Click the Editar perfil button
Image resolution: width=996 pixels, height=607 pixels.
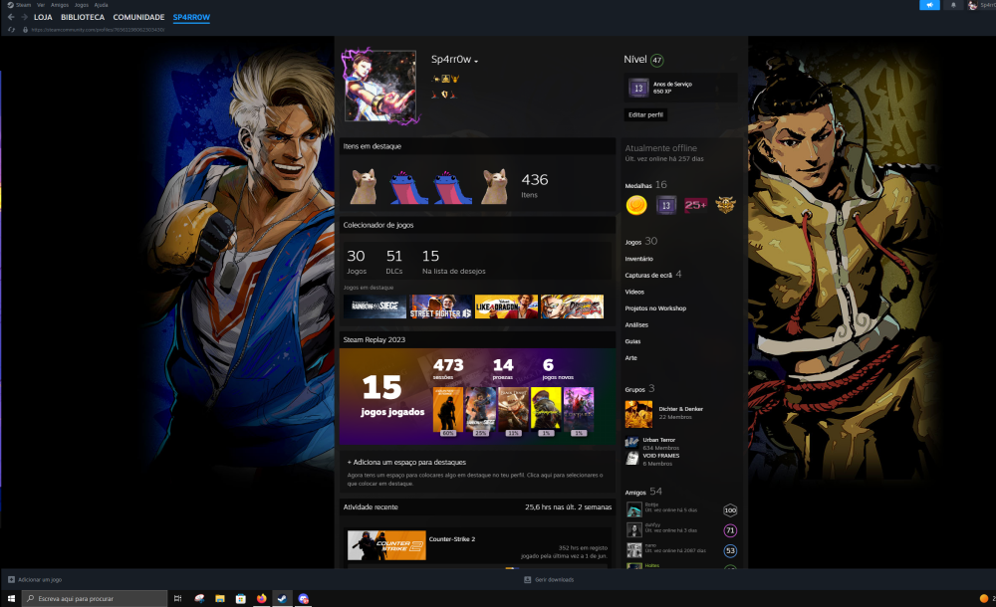click(645, 114)
